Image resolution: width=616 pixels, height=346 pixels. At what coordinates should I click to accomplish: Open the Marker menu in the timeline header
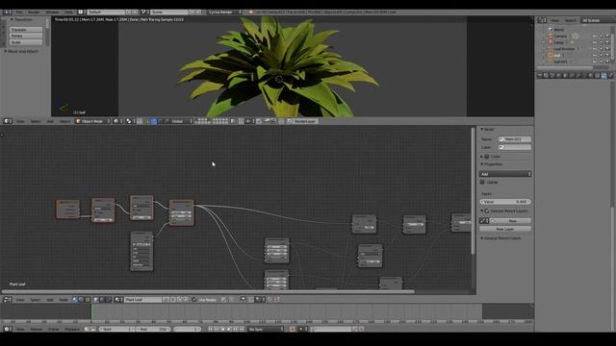pyautogui.click(x=37, y=329)
